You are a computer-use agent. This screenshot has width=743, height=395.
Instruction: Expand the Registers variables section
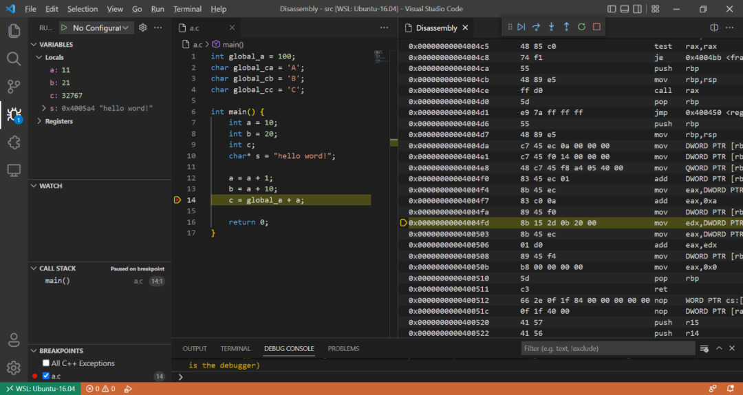tap(58, 121)
